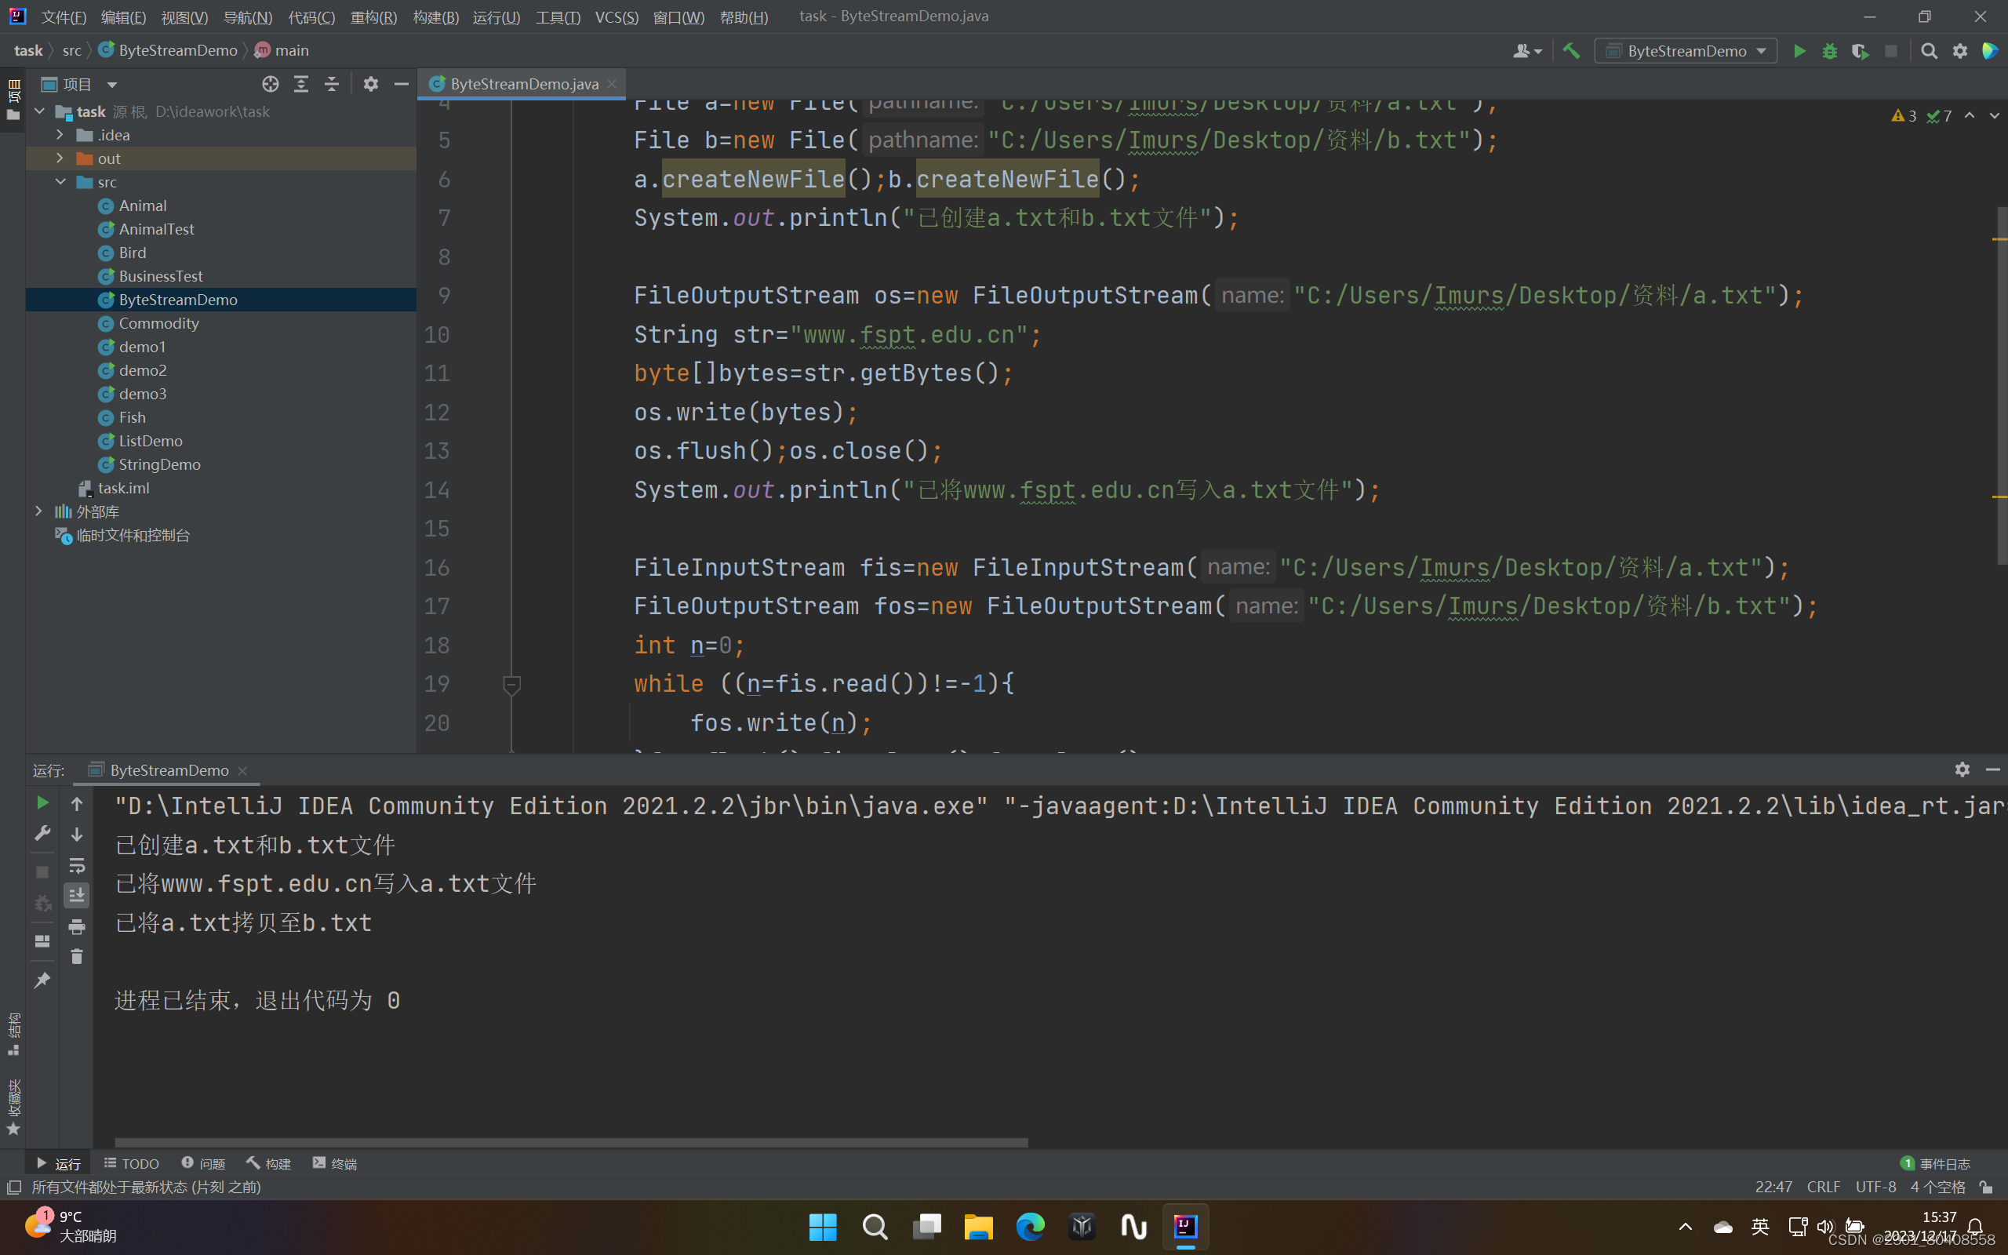Open project panel options gear
This screenshot has width=2008, height=1255.
click(371, 84)
